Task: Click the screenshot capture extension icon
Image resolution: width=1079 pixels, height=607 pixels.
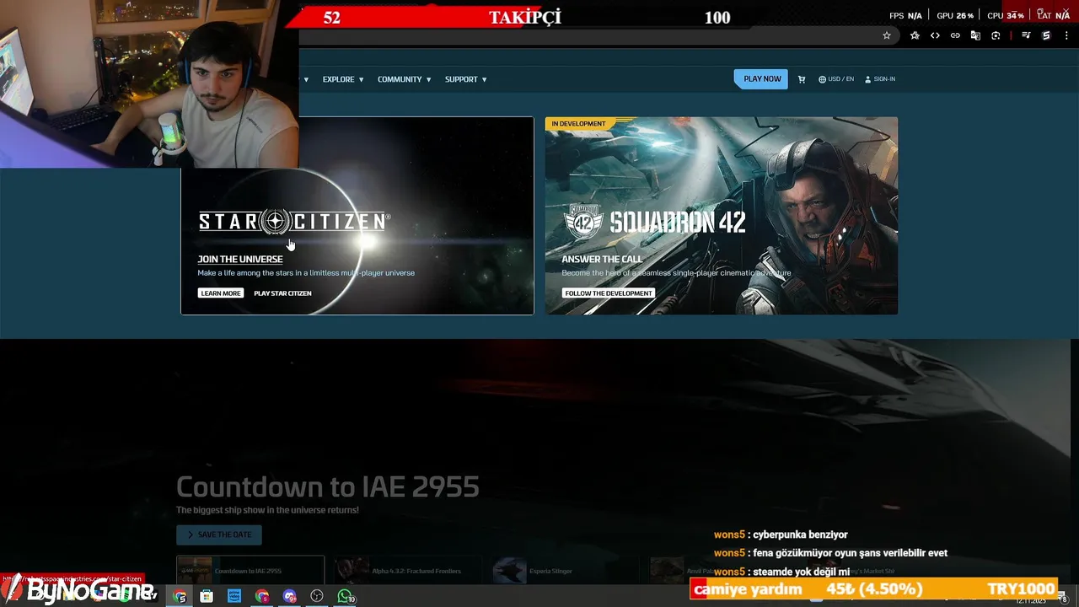Action: pos(996,35)
